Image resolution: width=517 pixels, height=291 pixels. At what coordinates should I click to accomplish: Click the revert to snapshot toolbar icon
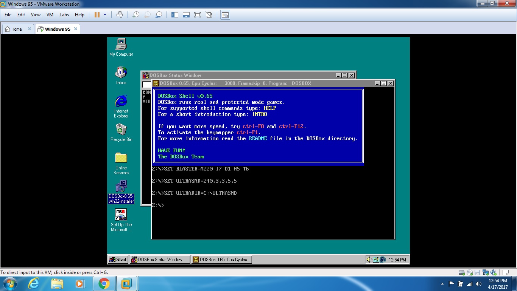click(147, 15)
